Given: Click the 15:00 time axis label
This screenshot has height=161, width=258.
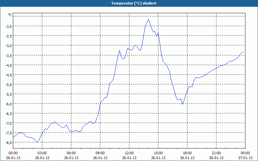Looking at the screenshot, I should [158, 153].
